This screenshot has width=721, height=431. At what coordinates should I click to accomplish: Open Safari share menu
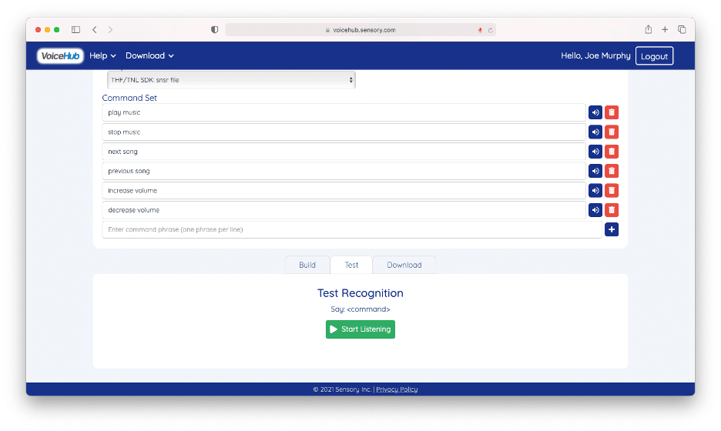point(649,29)
